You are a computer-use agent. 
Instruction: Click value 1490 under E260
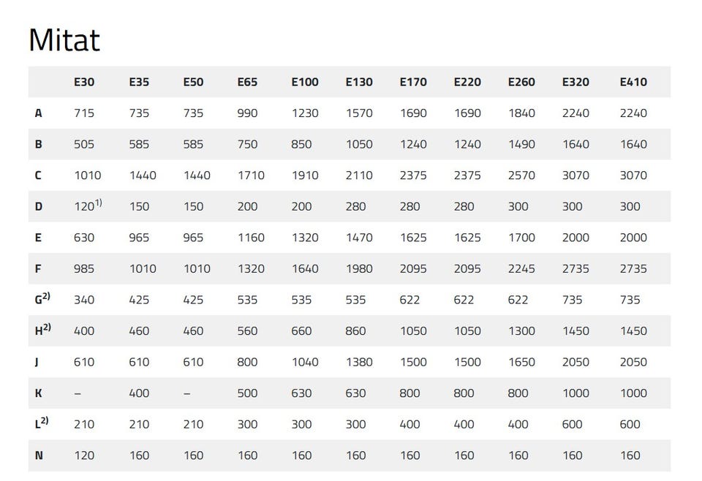pyautogui.click(x=521, y=145)
